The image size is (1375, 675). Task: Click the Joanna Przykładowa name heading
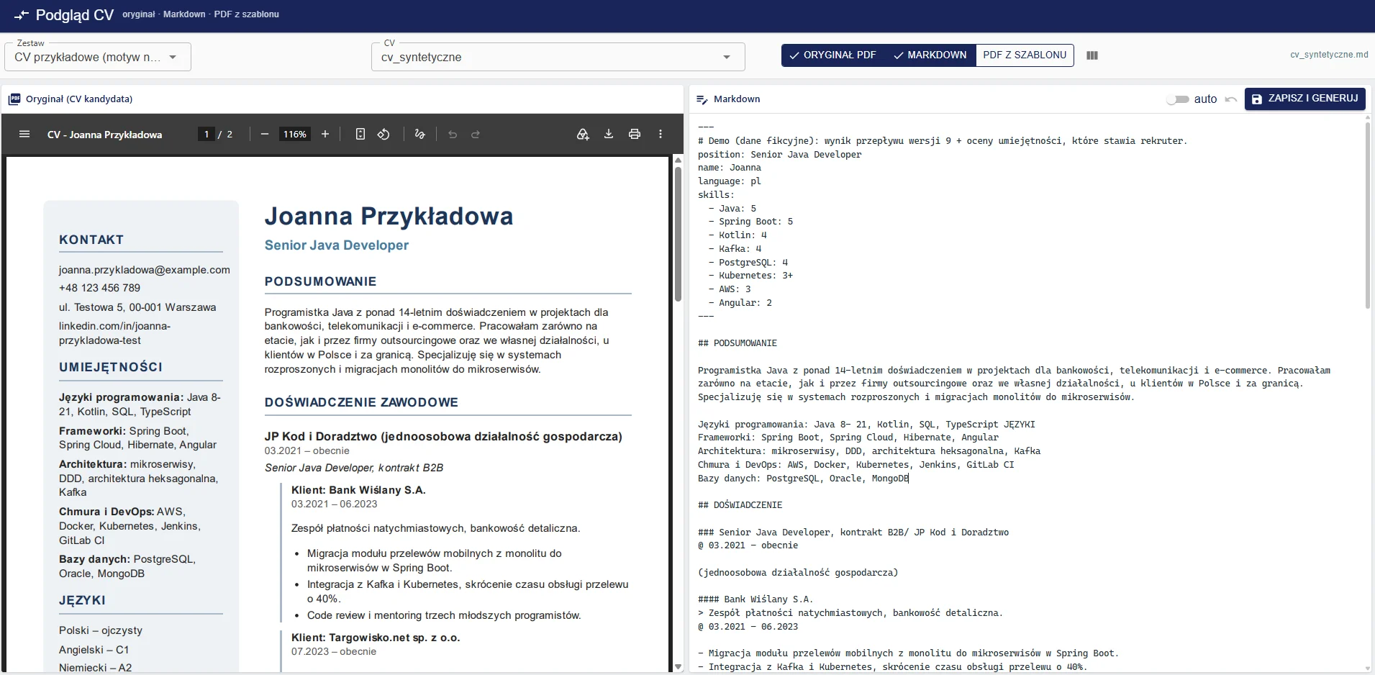389,216
